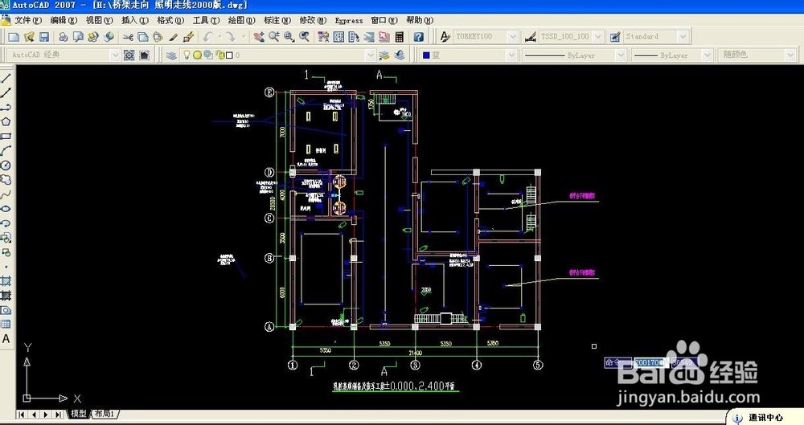Viewport: 804px width, 425px height.
Task: Click the first-tab navigation arrow
Action: coord(22,415)
